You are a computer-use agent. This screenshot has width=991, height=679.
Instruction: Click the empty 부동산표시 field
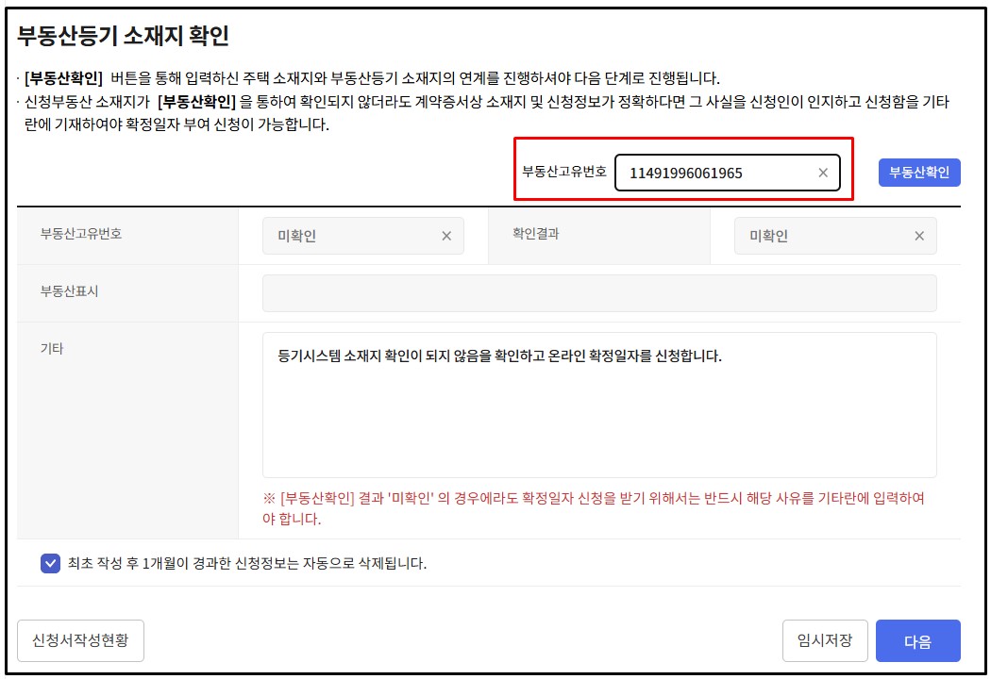tap(600, 293)
